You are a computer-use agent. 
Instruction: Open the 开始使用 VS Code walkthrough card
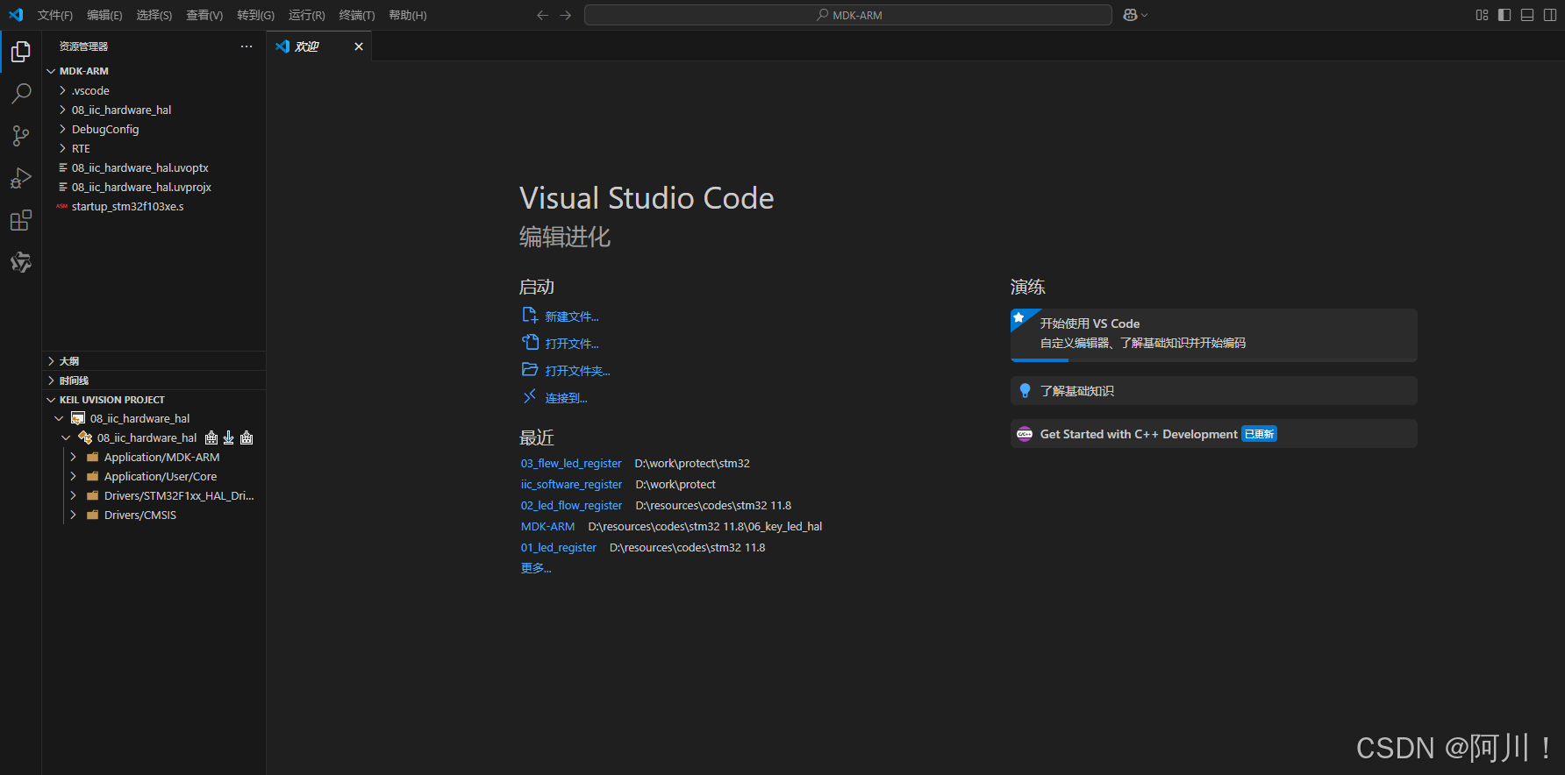click(1213, 335)
